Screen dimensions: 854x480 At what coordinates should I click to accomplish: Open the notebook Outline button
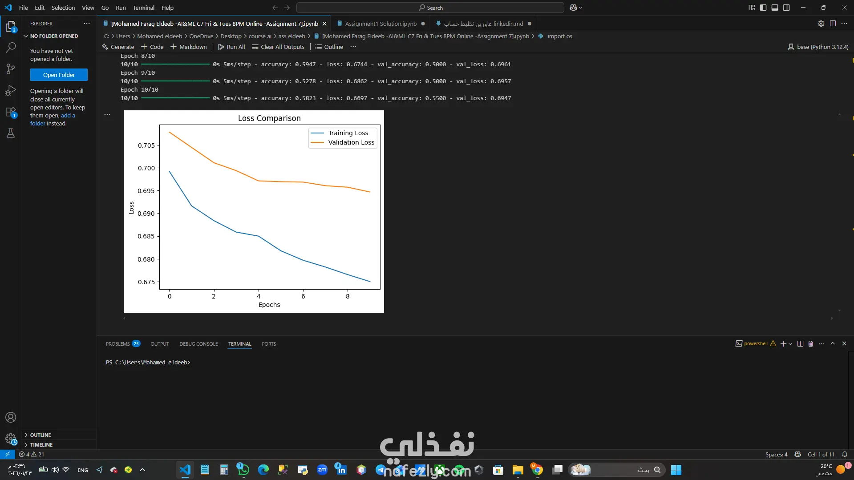click(x=329, y=47)
